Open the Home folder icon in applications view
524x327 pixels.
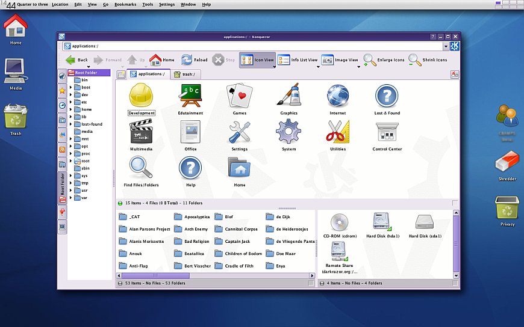(240, 168)
